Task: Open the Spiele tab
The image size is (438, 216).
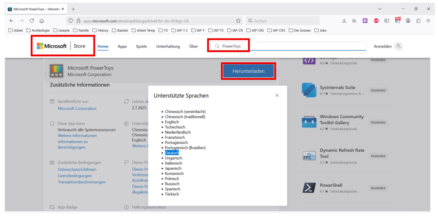Action: tap(141, 47)
